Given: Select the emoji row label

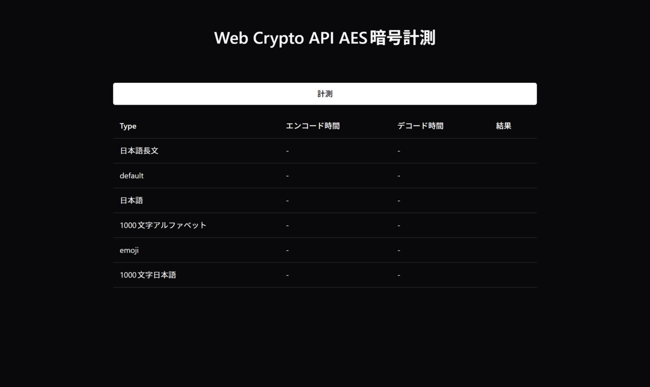Looking at the screenshot, I should pyautogui.click(x=129, y=250).
